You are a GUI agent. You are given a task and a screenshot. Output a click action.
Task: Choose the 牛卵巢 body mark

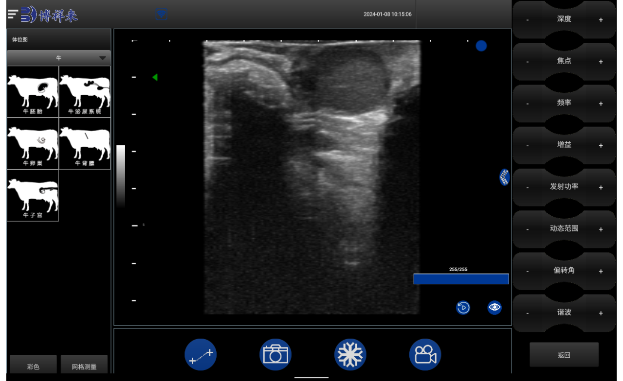pos(33,143)
